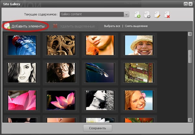This screenshot has height=135, width=195.
Task: Click the gallery vertical scrollbar handle
Action: [190, 56]
